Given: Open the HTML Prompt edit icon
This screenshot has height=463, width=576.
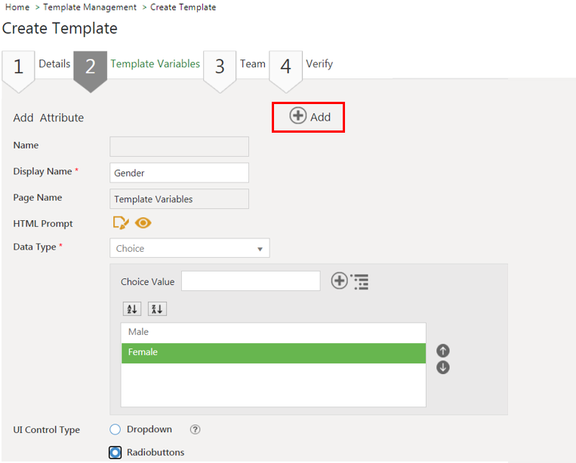Looking at the screenshot, I should tap(121, 222).
